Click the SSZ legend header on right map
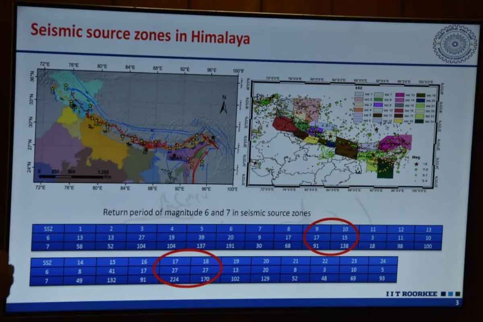 point(357,89)
